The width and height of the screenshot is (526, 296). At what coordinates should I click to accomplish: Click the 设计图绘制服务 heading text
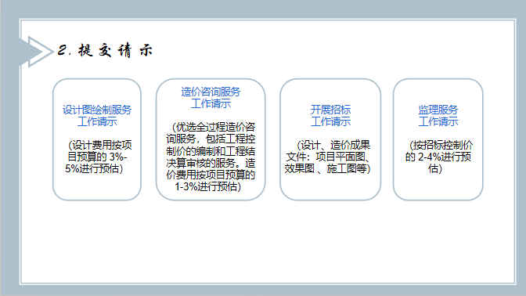97,110
